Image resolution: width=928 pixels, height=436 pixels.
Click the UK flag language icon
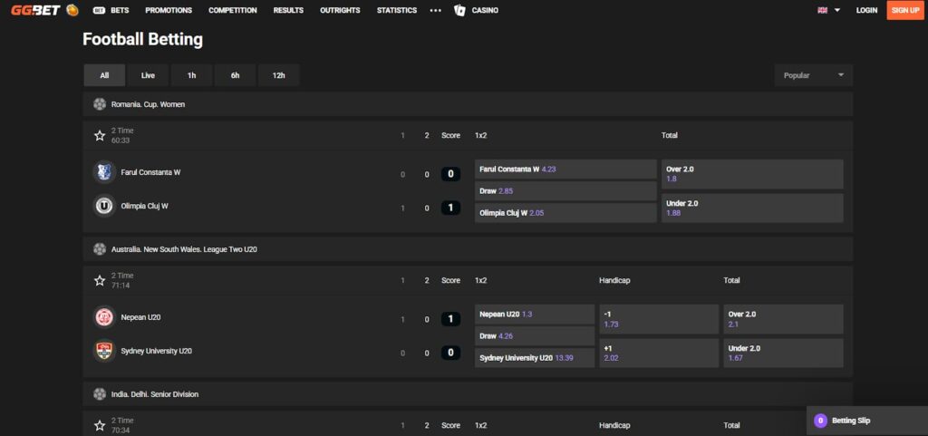coord(822,10)
